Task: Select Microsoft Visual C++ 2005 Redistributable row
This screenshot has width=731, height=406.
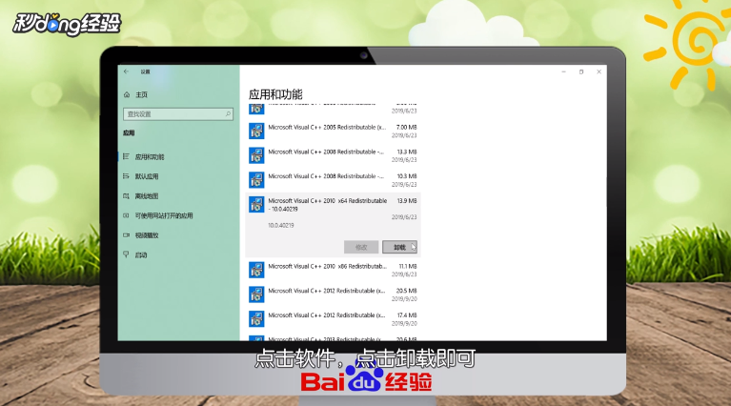Action: pos(333,131)
